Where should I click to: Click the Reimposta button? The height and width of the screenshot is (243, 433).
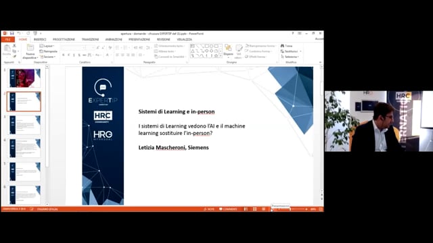click(48, 51)
